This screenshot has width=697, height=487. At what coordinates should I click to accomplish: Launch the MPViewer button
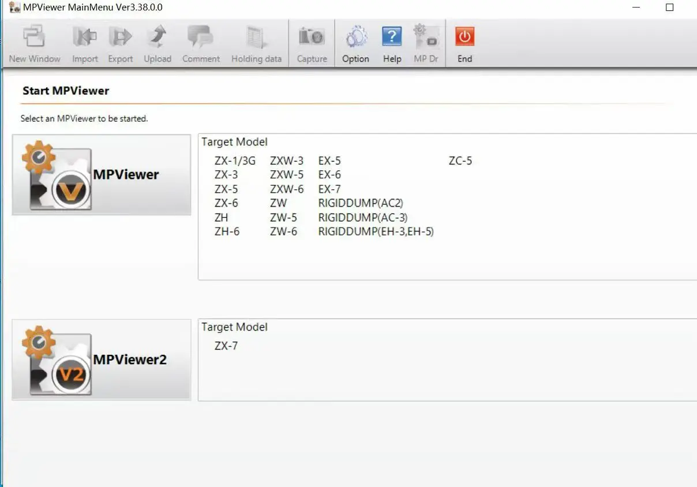pyautogui.click(x=102, y=175)
